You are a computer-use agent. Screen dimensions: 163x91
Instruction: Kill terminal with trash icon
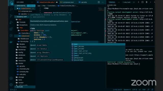pos(146,2)
